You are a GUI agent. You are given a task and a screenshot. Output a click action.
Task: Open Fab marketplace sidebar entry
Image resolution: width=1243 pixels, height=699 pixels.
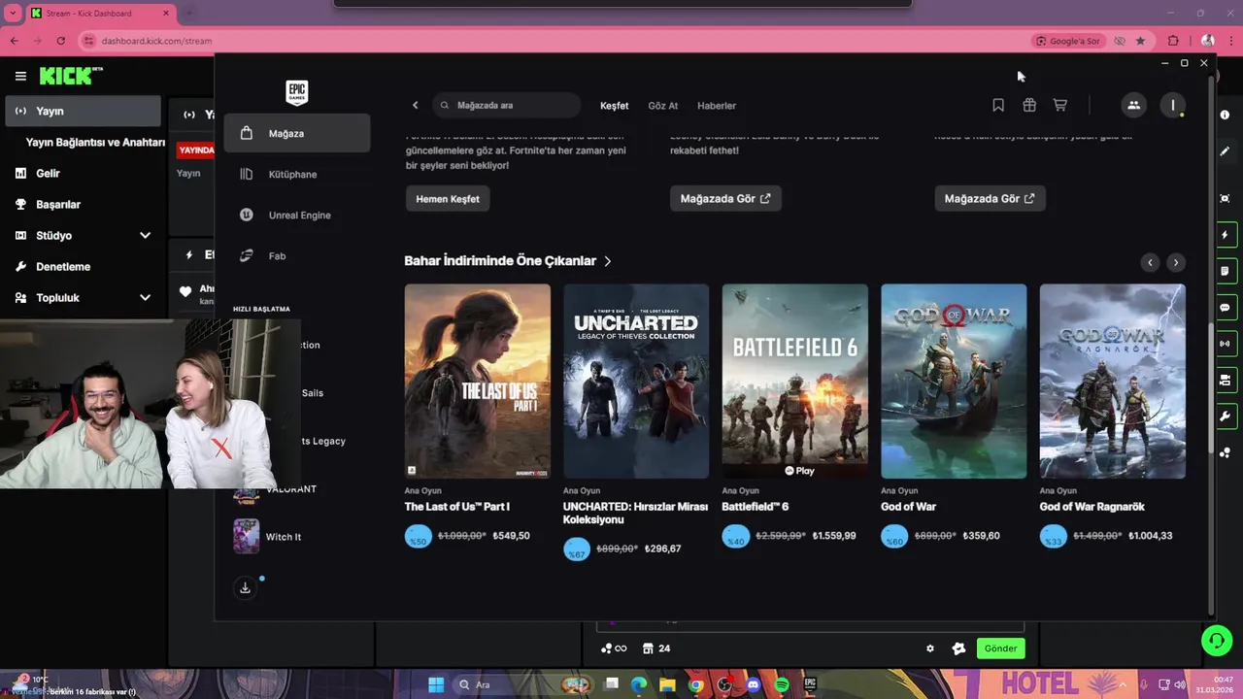(296, 255)
